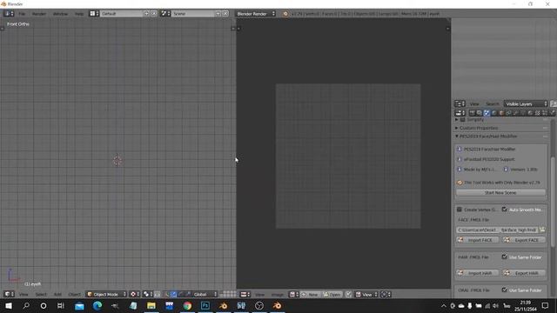This screenshot has width=557, height=313.
Task: Open the Visible Layers dropdown in outliner
Action: click(526, 103)
